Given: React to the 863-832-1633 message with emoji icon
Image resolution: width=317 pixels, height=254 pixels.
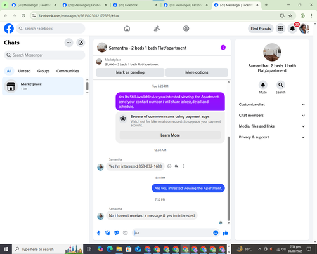Looking at the screenshot, I should (x=169, y=166).
